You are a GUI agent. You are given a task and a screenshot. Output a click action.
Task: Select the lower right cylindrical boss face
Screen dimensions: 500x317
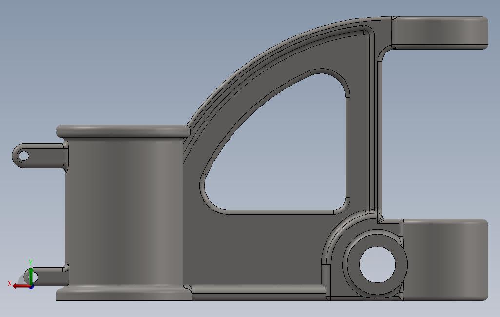pyautogui.click(x=445, y=260)
